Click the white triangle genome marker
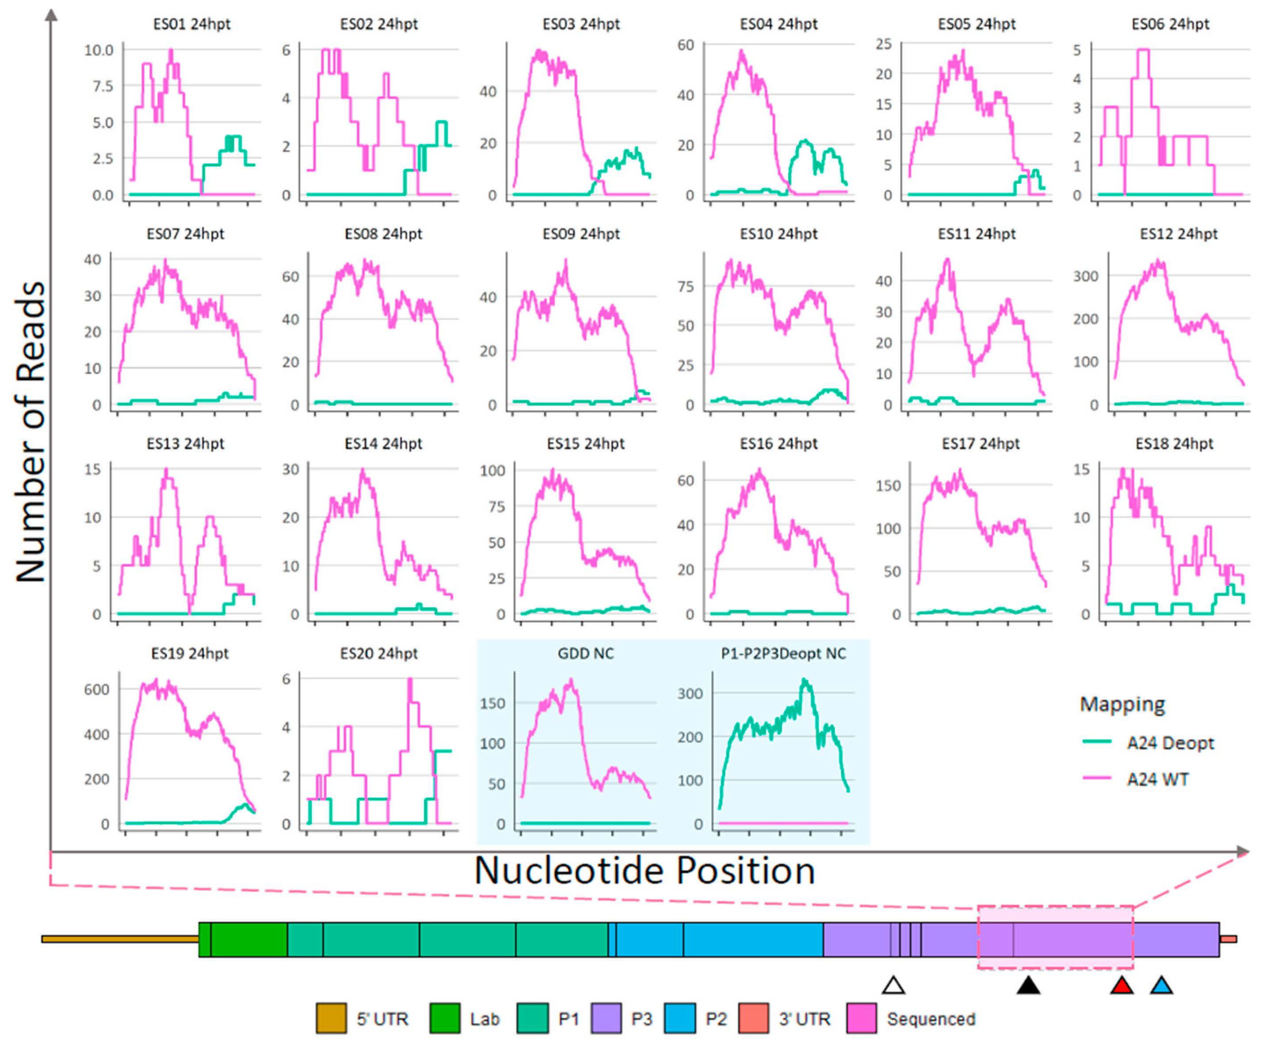The width and height of the screenshot is (1273, 1045). 893,986
